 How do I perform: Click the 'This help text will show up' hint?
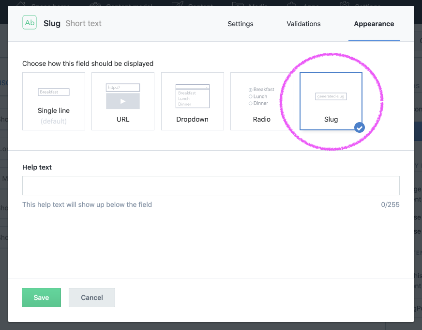coord(87,204)
